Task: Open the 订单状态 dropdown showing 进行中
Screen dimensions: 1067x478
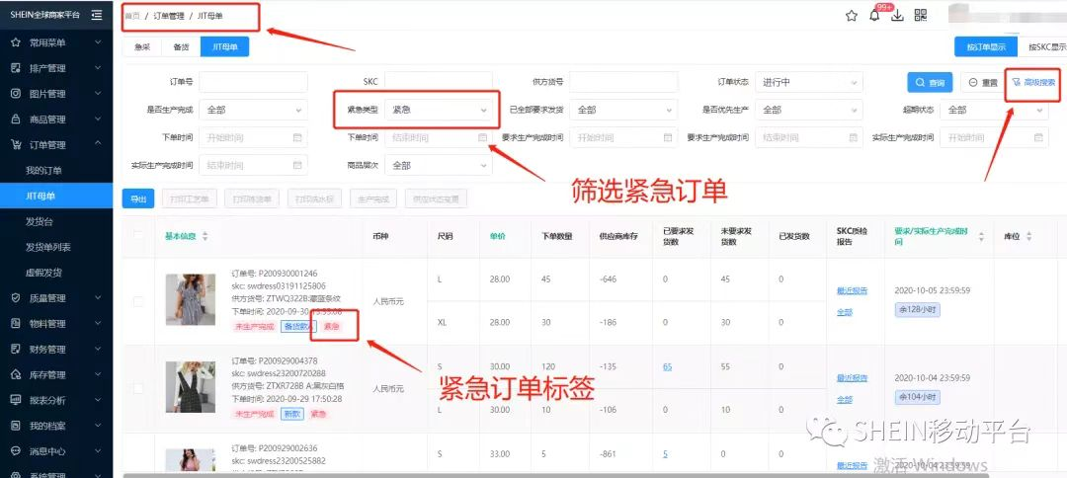Action: (x=808, y=82)
